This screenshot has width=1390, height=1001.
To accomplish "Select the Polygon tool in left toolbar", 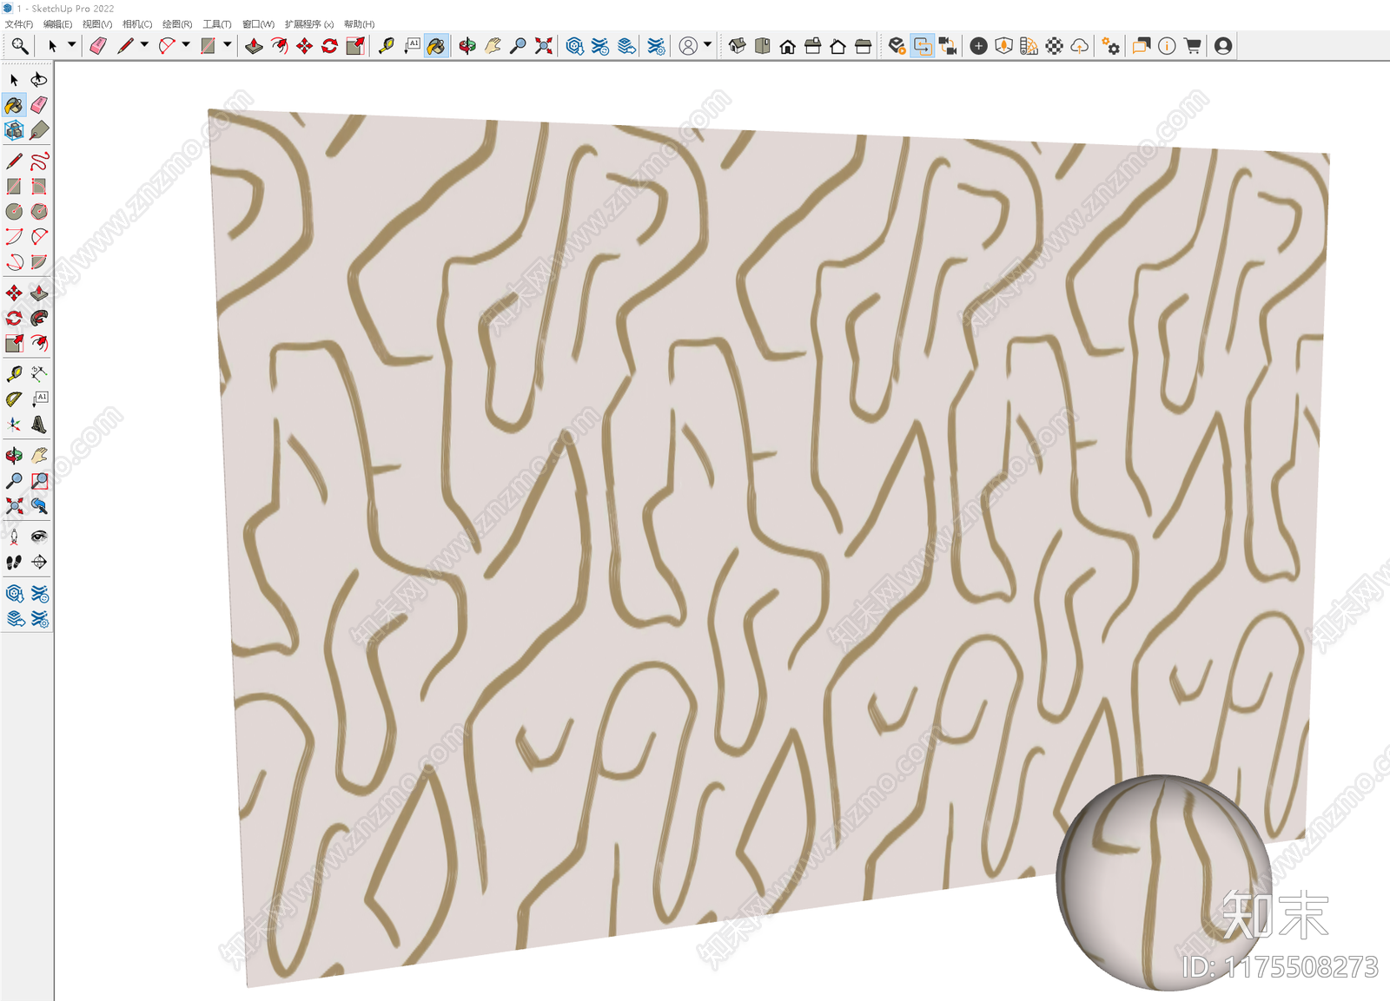I will click(x=39, y=211).
